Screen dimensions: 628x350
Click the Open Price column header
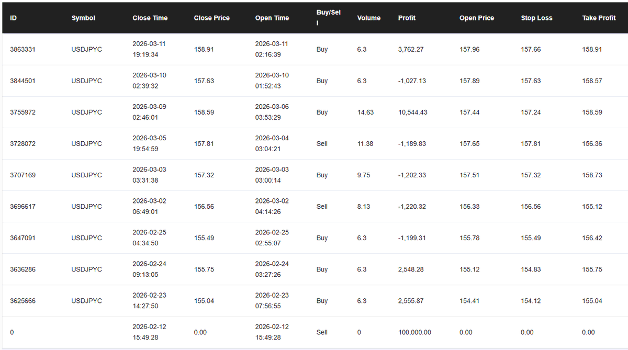(x=477, y=18)
